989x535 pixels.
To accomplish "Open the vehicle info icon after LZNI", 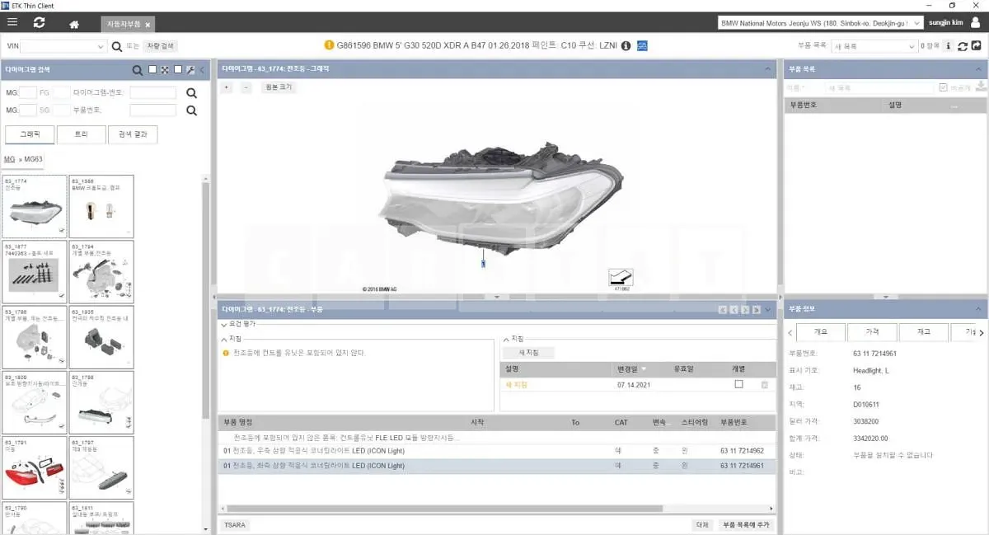I will point(626,46).
